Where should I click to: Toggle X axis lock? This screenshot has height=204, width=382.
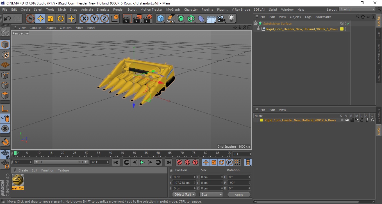click(x=84, y=19)
